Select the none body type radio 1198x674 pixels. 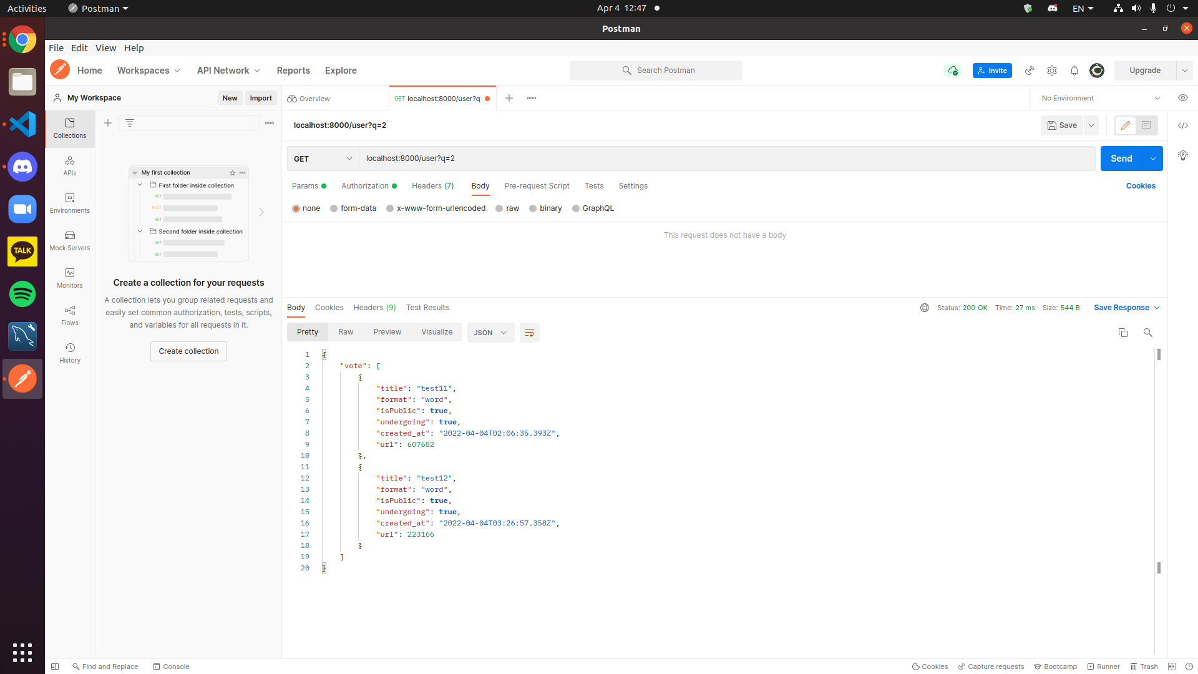click(x=296, y=208)
